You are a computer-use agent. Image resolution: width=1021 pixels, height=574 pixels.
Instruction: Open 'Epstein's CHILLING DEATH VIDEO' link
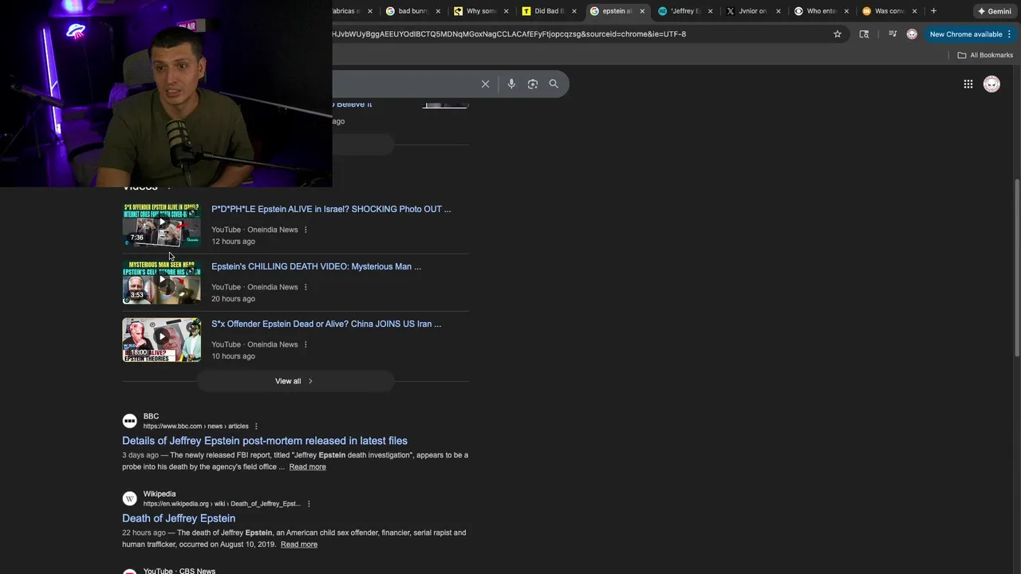[316, 266]
